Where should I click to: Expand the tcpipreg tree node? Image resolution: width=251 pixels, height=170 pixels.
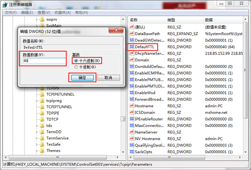[37, 101]
